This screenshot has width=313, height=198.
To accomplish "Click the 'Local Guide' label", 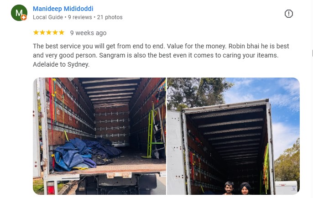I will pyautogui.click(x=48, y=17).
